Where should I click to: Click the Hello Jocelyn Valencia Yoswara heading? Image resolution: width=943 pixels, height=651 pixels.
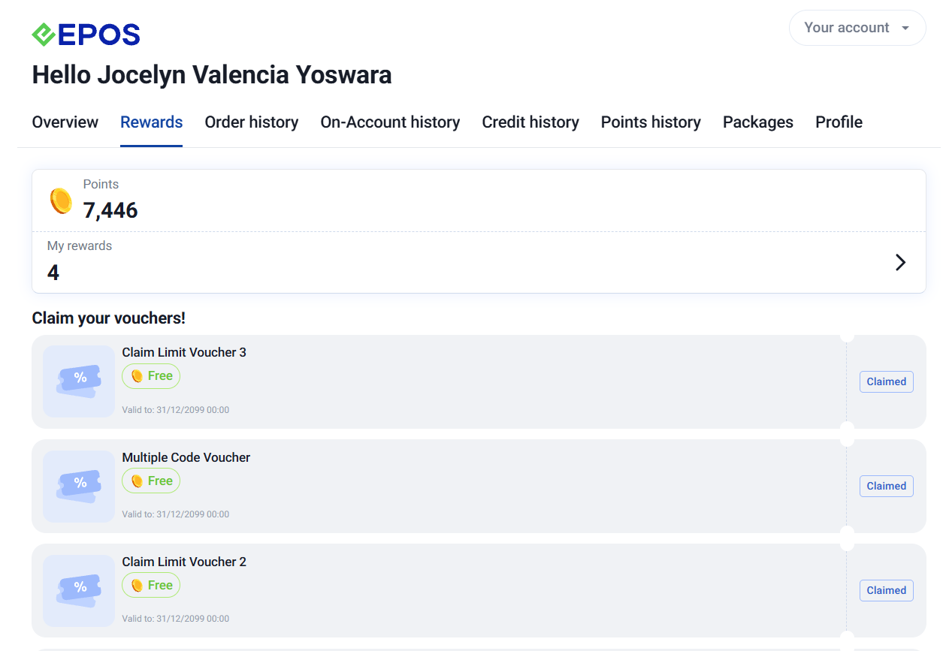[x=212, y=75]
